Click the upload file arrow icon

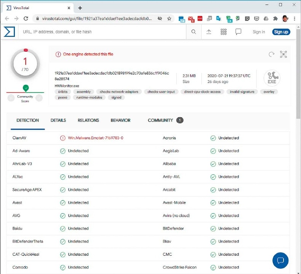(x=209, y=32)
